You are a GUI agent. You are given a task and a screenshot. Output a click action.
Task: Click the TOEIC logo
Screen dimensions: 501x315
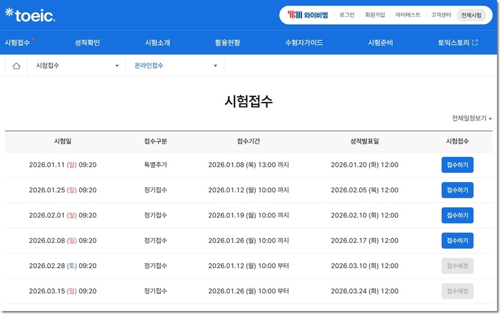pyautogui.click(x=30, y=15)
